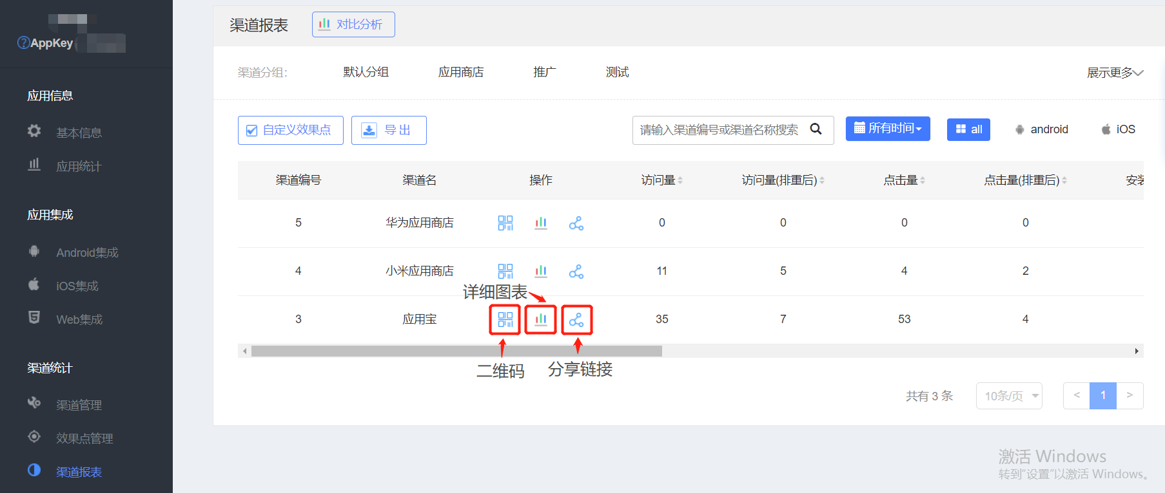Open Android集成 in sidebar
Screen dimensions: 1165x493
[87, 252]
